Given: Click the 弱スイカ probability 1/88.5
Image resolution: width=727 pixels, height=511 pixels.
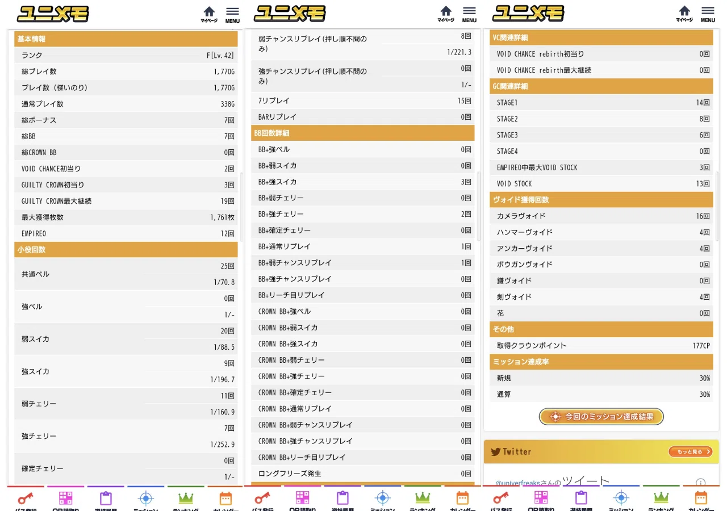Looking at the screenshot, I should click(224, 347).
